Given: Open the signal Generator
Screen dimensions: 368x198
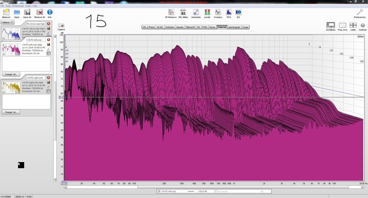Looking at the screenshot, I should [196, 14].
